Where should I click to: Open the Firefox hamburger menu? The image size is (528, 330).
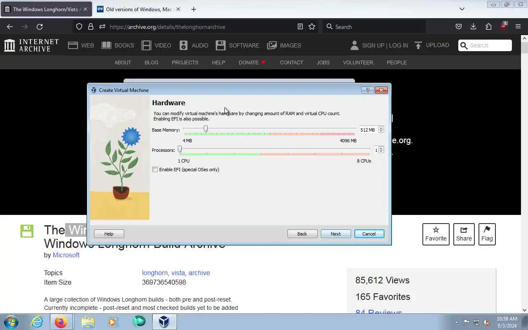tap(518, 26)
